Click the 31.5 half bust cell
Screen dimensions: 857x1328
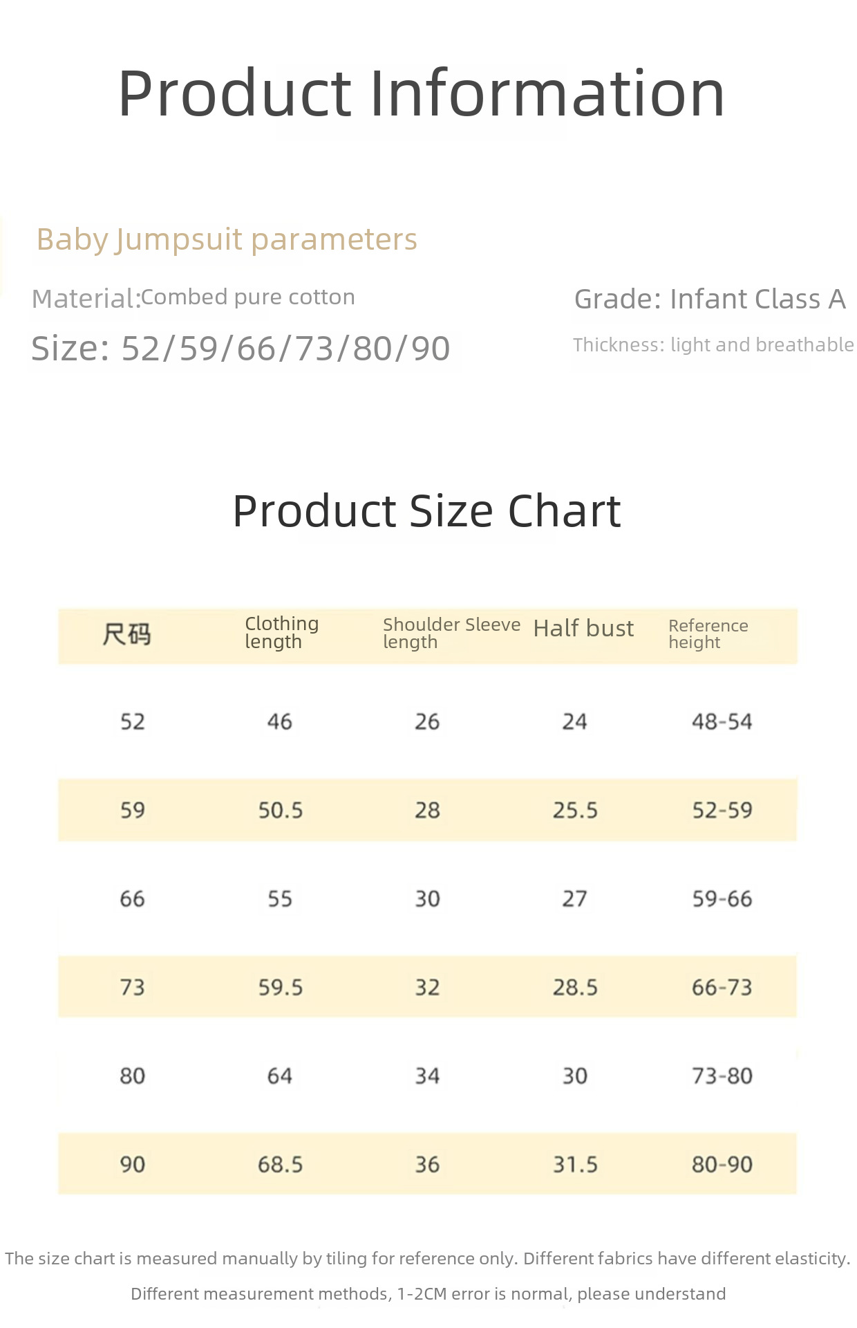pyautogui.click(x=575, y=1164)
